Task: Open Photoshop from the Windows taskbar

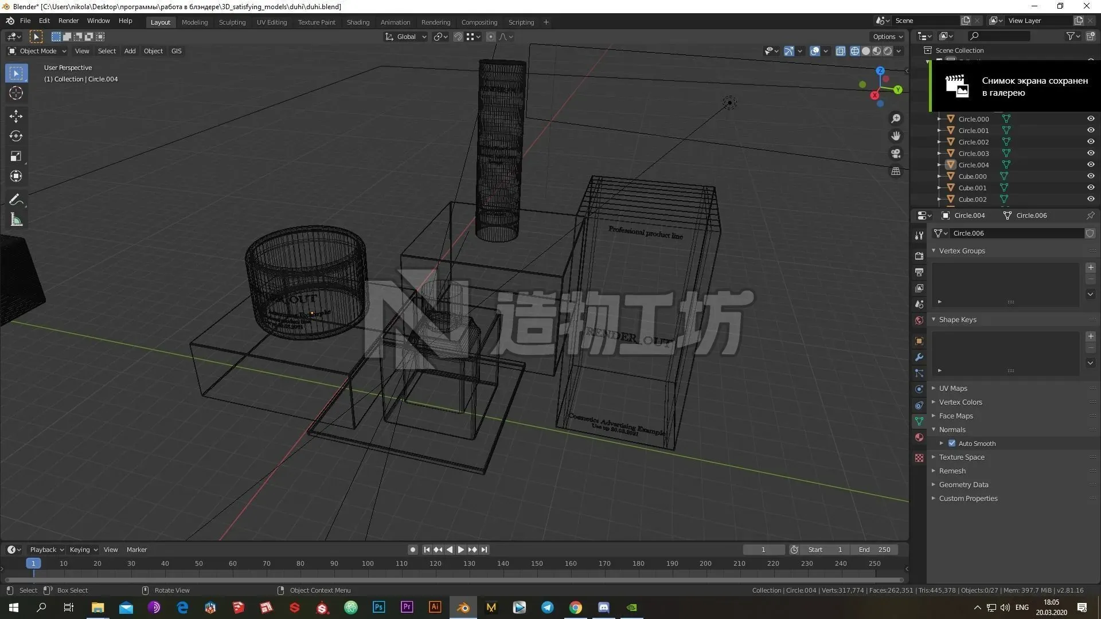Action: pos(378,608)
